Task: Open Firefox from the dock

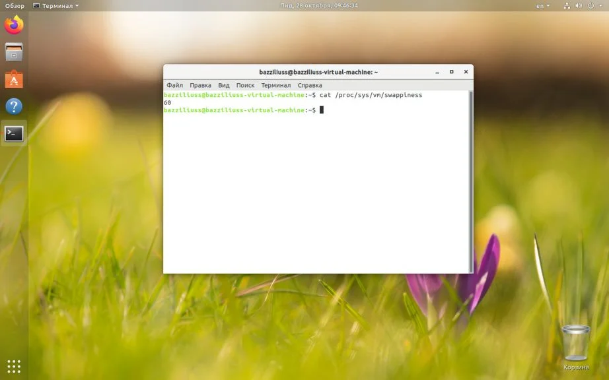Action: click(x=14, y=25)
